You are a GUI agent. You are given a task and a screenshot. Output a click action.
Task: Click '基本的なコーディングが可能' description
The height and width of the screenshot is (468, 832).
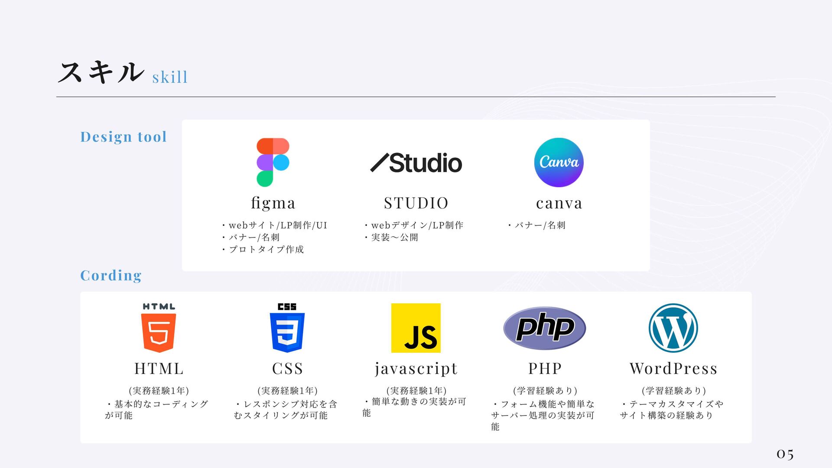pyautogui.click(x=157, y=409)
